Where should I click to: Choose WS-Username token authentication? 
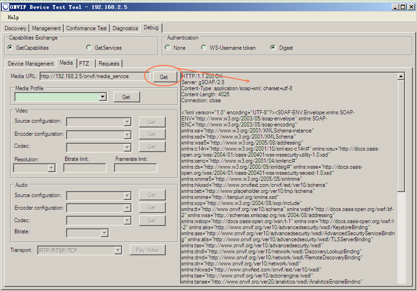tap(204, 47)
